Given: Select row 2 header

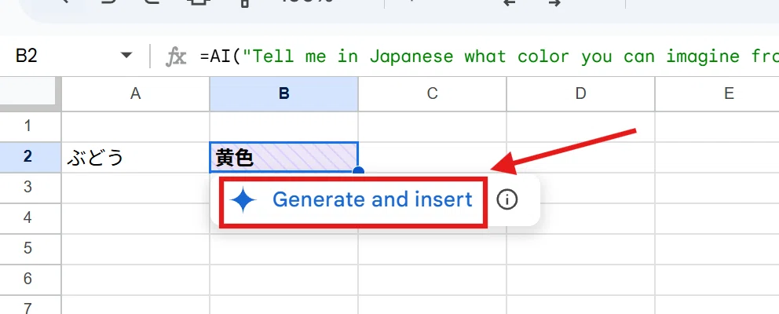Looking at the screenshot, I should coord(27,157).
